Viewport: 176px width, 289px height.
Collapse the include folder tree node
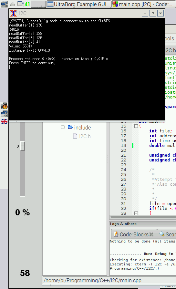(x=63, y=127)
